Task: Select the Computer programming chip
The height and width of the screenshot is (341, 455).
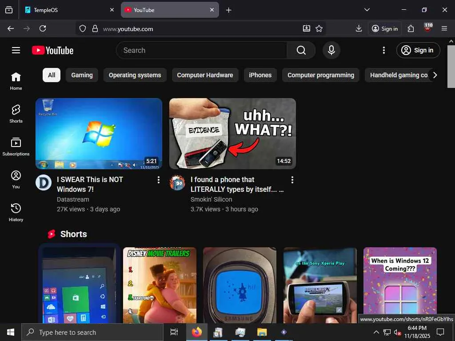Action: (321, 75)
